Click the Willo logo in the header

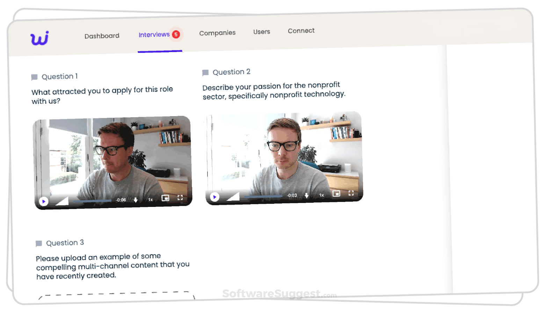point(40,38)
